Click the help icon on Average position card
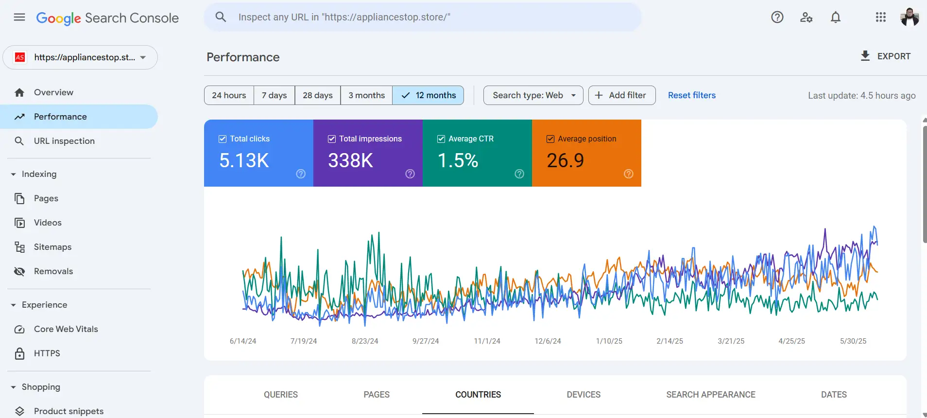 (x=628, y=174)
